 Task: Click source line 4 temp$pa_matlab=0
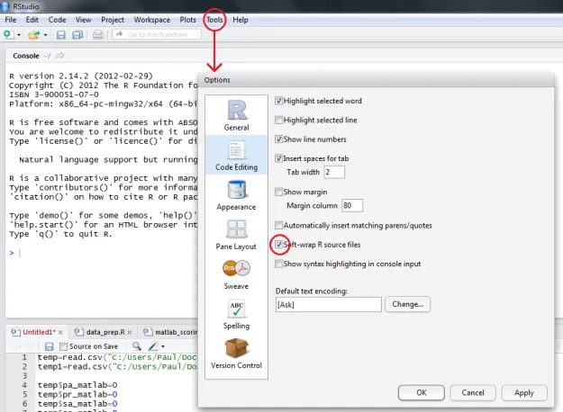77,385
